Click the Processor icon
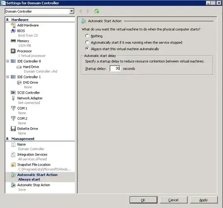The width and height of the screenshot is (223, 208). (x=13, y=51)
